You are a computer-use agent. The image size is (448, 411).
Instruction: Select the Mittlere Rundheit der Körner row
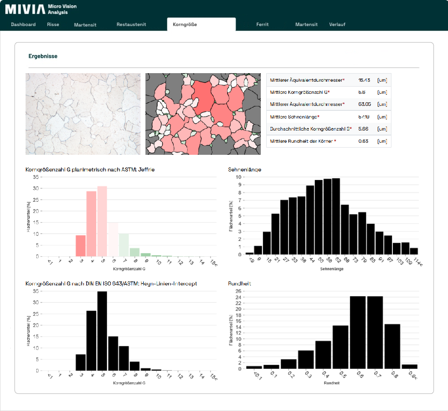click(x=329, y=141)
